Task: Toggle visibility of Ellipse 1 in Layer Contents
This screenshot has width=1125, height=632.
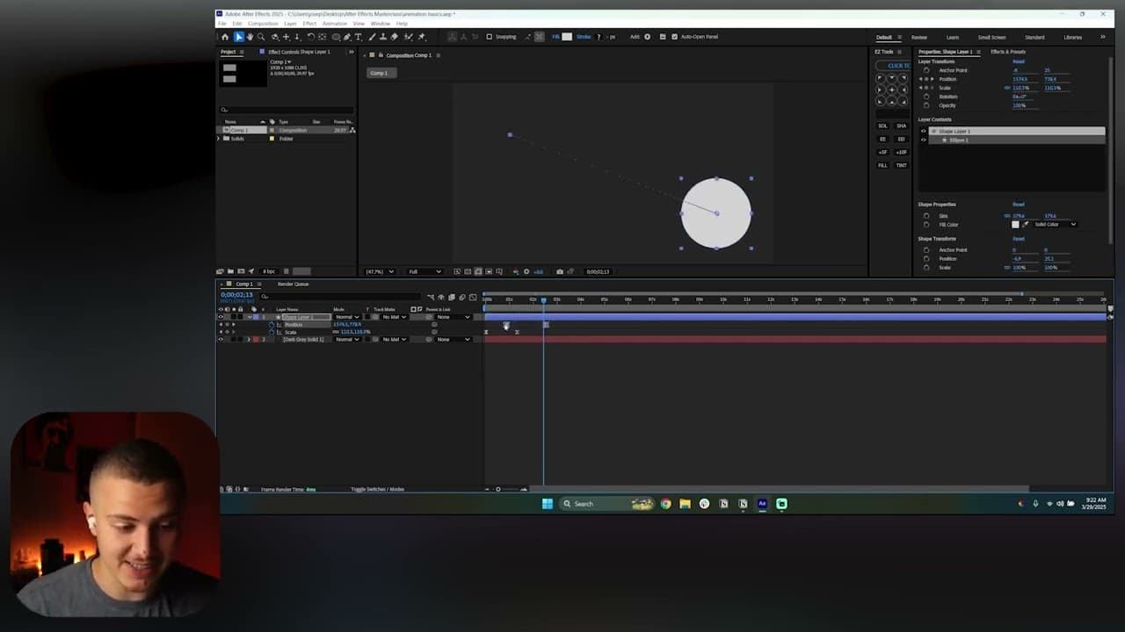Action: (x=924, y=140)
